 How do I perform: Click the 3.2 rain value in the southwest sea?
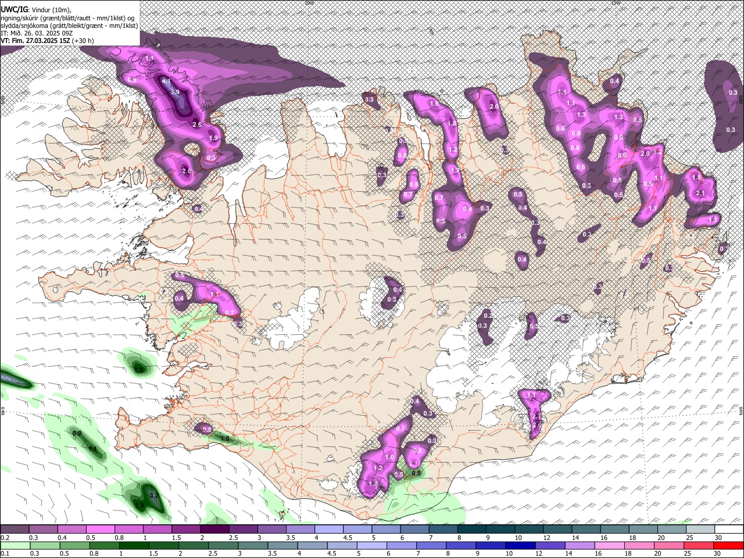pyautogui.click(x=154, y=495)
